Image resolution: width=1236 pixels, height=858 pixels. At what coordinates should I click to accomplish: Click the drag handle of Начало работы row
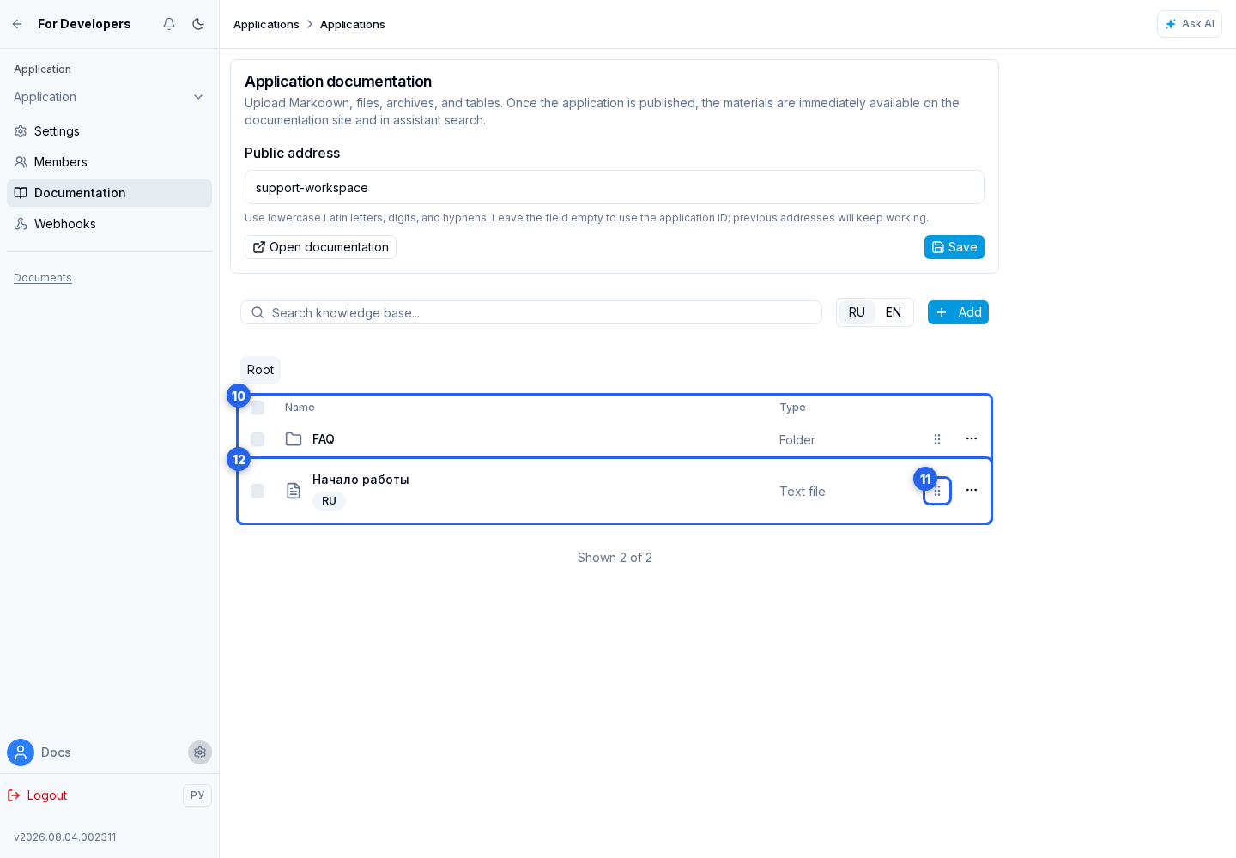pos(937,491)
